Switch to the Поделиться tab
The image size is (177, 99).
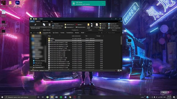45,21
